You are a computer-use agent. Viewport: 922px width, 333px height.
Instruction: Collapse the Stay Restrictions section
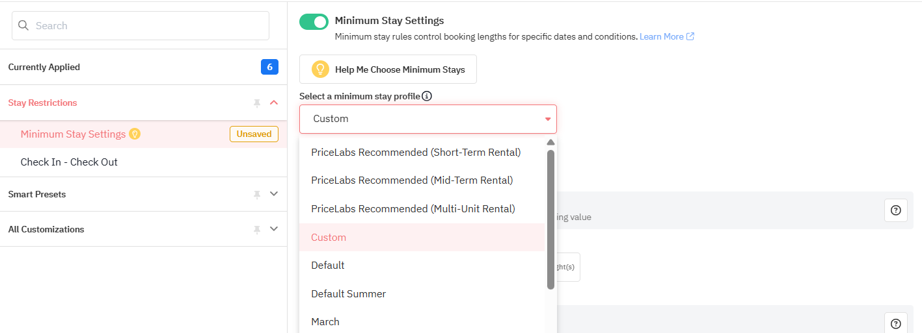pos(274,103)
